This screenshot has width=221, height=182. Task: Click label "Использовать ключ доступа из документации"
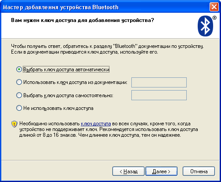pyautogui.click(x=75, y=82)
